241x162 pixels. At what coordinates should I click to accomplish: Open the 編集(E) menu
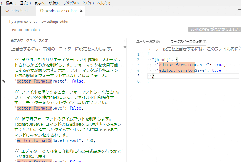(11, 3)
